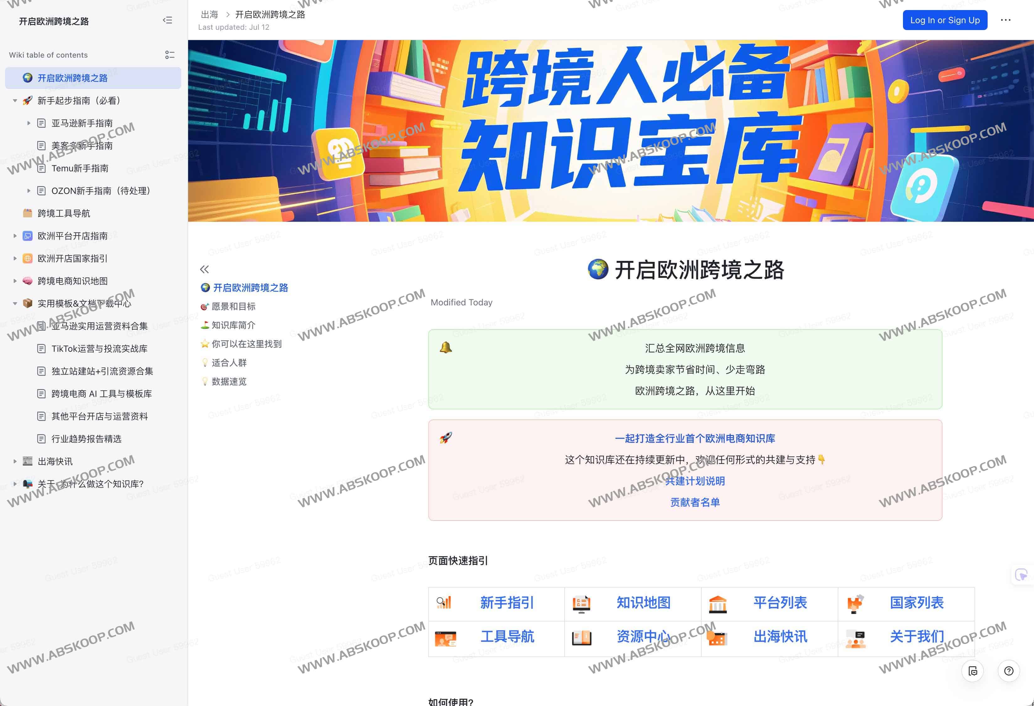Click the 出海 breadcrumb link
This screenshot has height=706, width=1034.
[209, 15]
